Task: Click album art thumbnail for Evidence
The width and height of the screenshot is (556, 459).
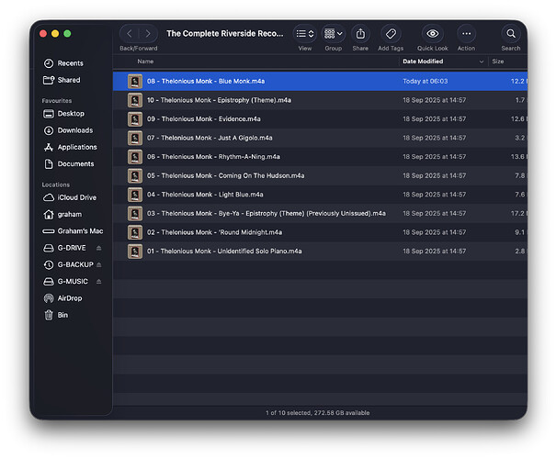Action: [x=135, y=119]
